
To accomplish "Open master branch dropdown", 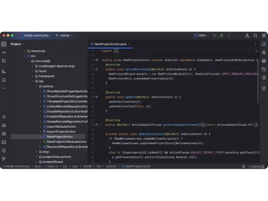I will (x=64, y=35).
